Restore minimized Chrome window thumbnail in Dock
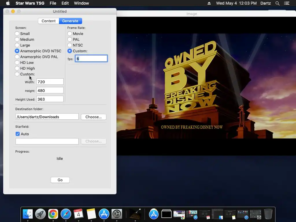Viewport: 296px width, 222px height. (x=179, y=214)
